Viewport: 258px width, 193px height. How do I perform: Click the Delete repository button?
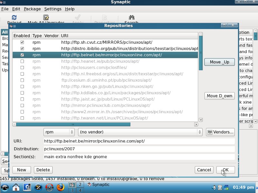(x=43, y=170)
